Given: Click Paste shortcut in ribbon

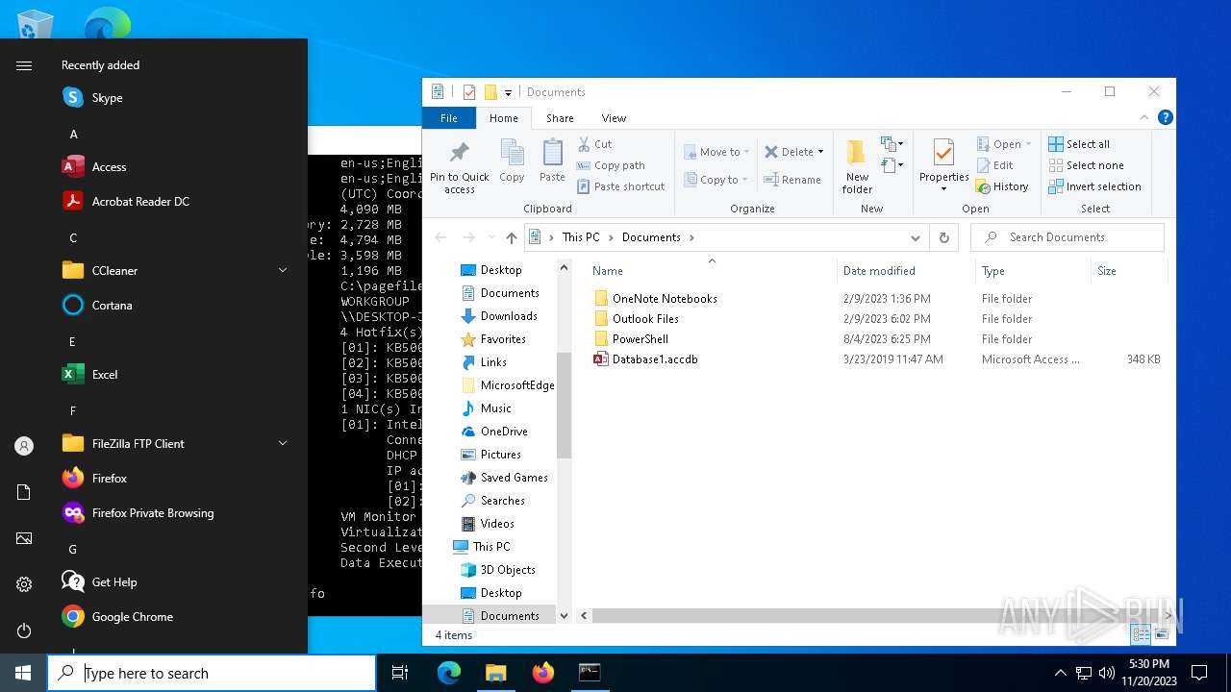Looking at the screenshot, I should coord(620,186).
